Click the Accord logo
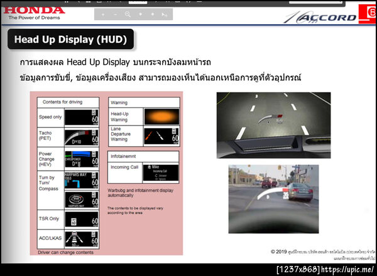Image resolution: width=377 pixels, height=276 pixels. point(320,18)
